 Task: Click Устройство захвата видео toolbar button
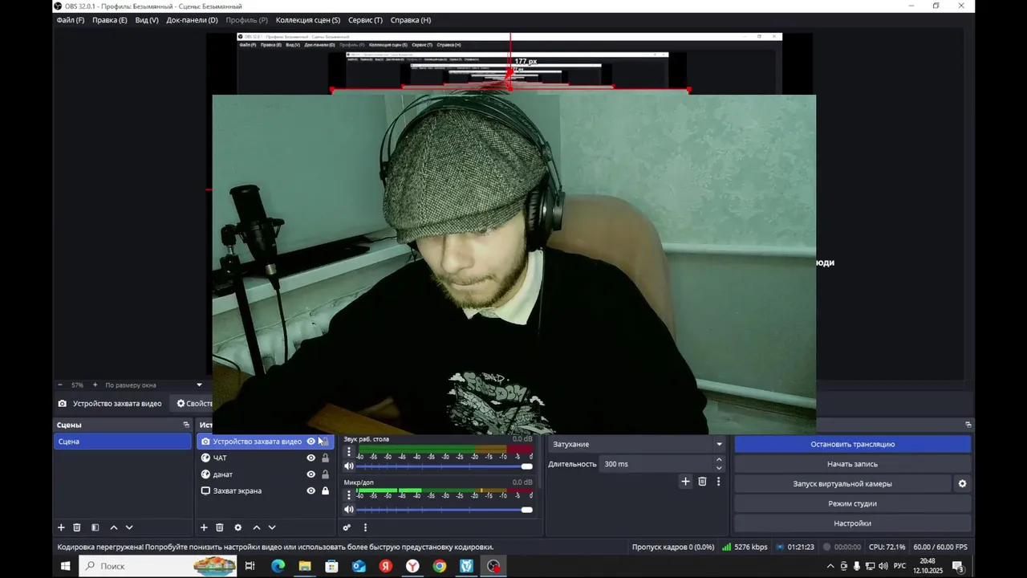tap(110, 404)
